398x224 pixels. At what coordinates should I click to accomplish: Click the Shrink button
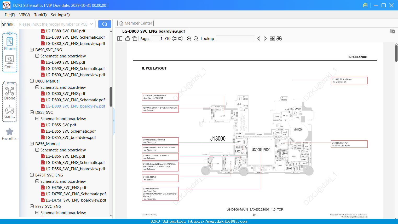pos(8,24)
